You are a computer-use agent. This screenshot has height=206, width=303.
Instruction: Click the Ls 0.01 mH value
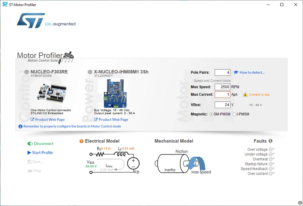click(128, 148)
